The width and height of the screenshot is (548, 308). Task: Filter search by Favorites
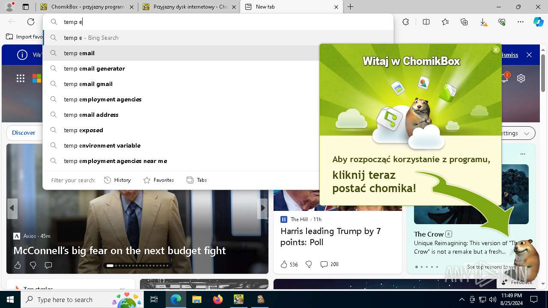158,180
